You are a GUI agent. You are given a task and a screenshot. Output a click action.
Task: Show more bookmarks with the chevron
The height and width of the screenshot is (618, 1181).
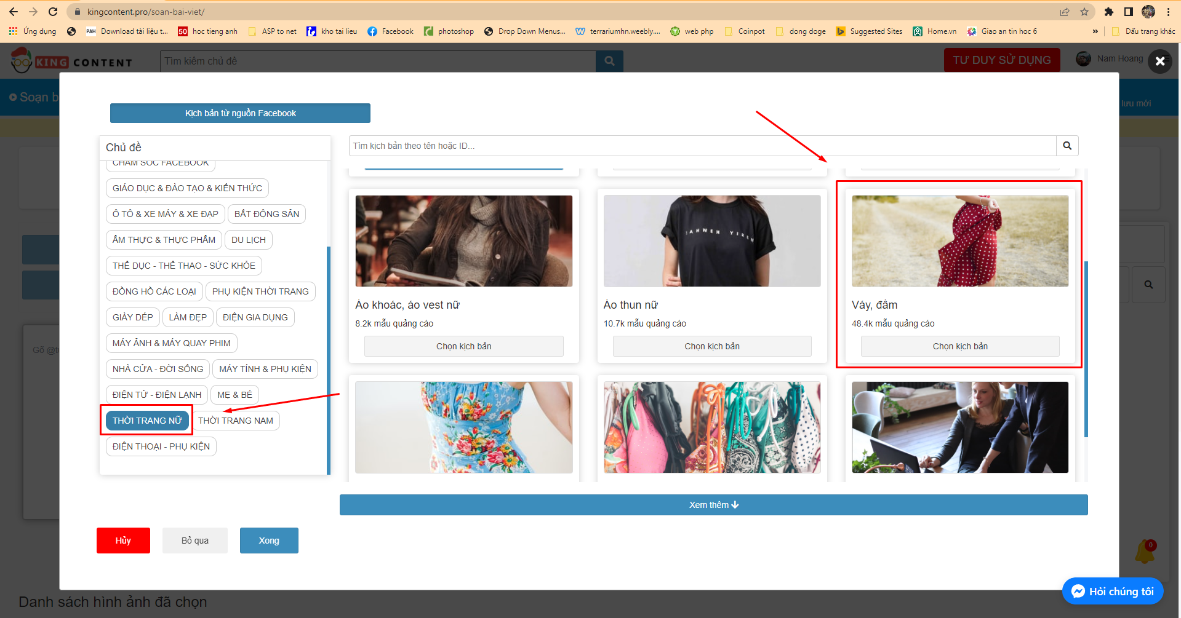pyautogui.click(x=1095, y=31)
